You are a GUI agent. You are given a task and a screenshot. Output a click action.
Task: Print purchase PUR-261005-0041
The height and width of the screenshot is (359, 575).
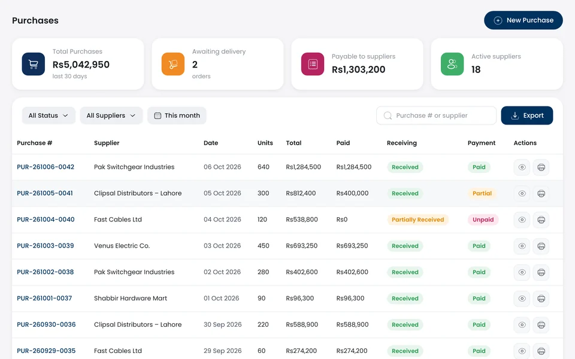tap(541, 193)
